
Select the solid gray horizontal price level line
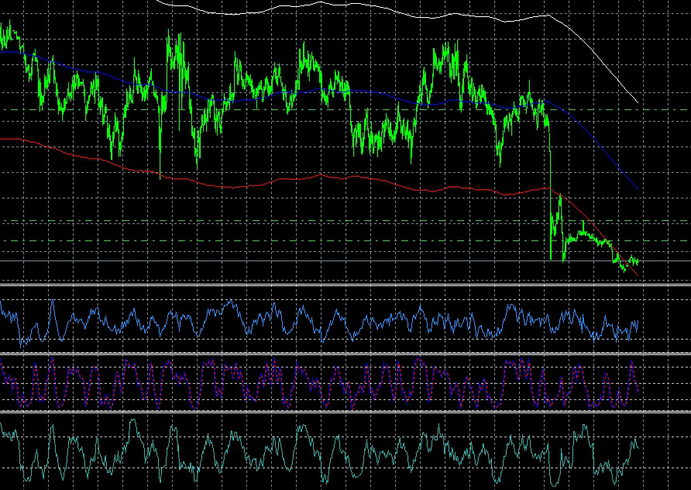tap(232, 261)
